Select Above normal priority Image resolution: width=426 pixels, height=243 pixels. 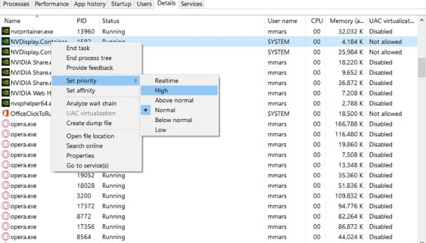180,100
